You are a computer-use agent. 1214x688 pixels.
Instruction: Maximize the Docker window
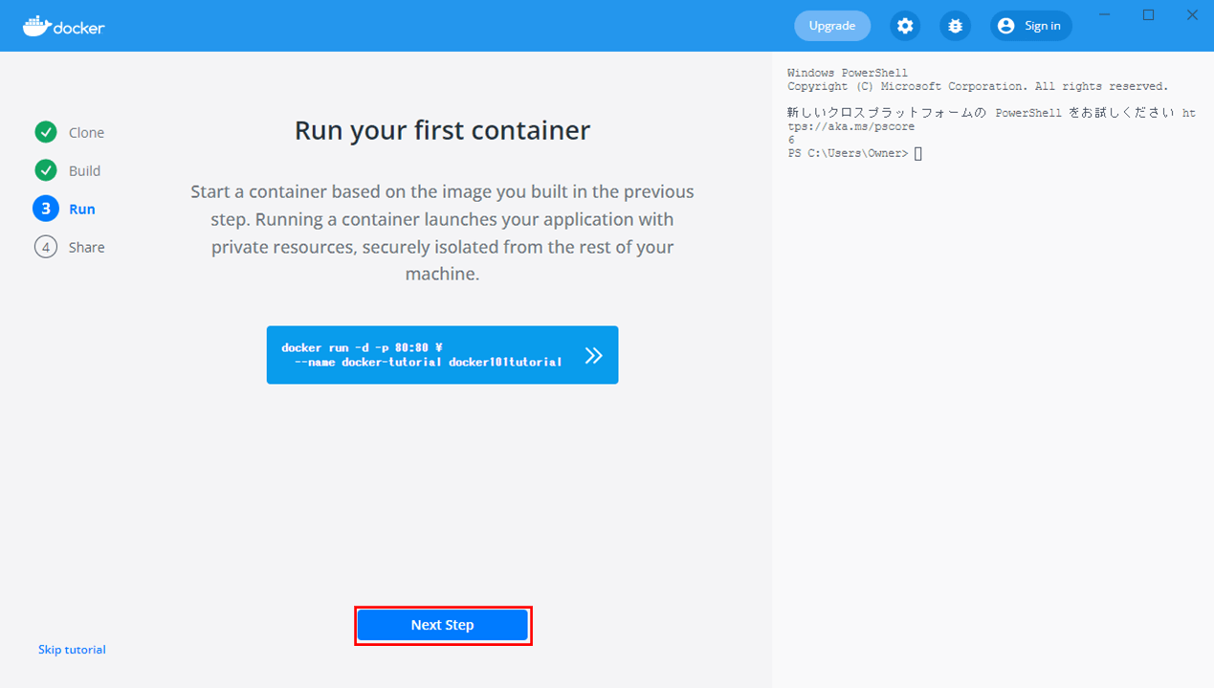1149,15
